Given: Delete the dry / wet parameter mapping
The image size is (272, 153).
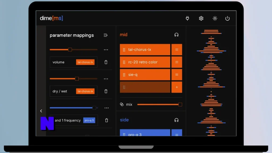Looking at the screenshot, I should coord(106,91).
